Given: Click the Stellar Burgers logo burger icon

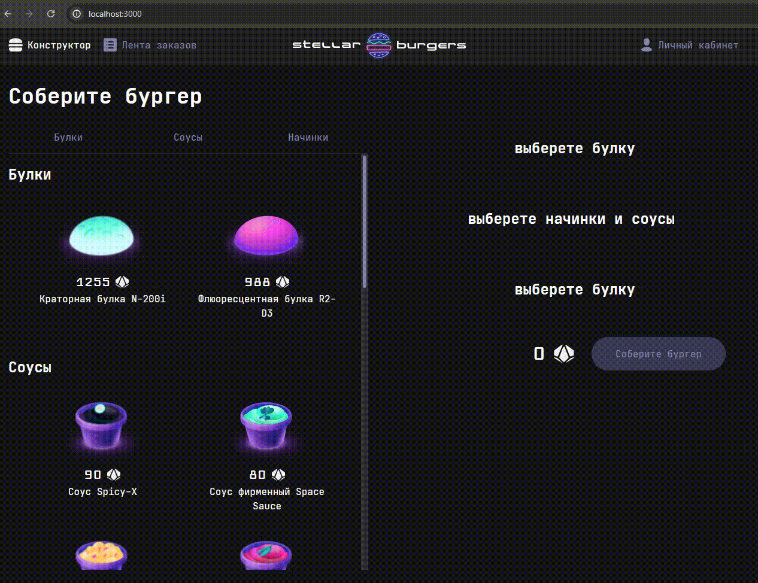Looking at the screenshot, I should pos(378,45).
